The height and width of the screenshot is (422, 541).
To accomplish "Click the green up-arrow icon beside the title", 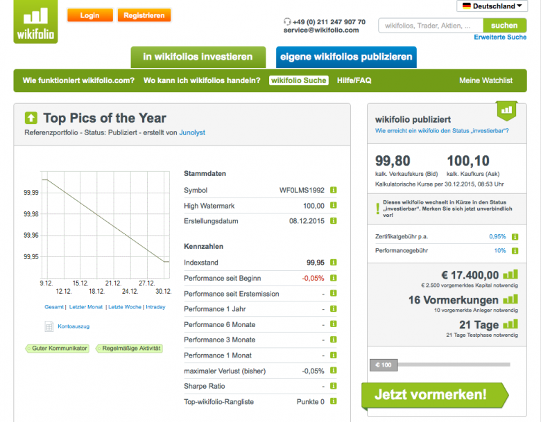I will click(31, 118).
